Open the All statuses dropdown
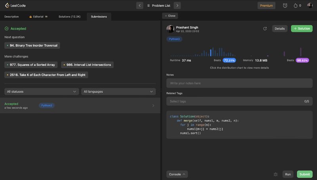Screen dimensions: 317x180 [x=42, y=92]
